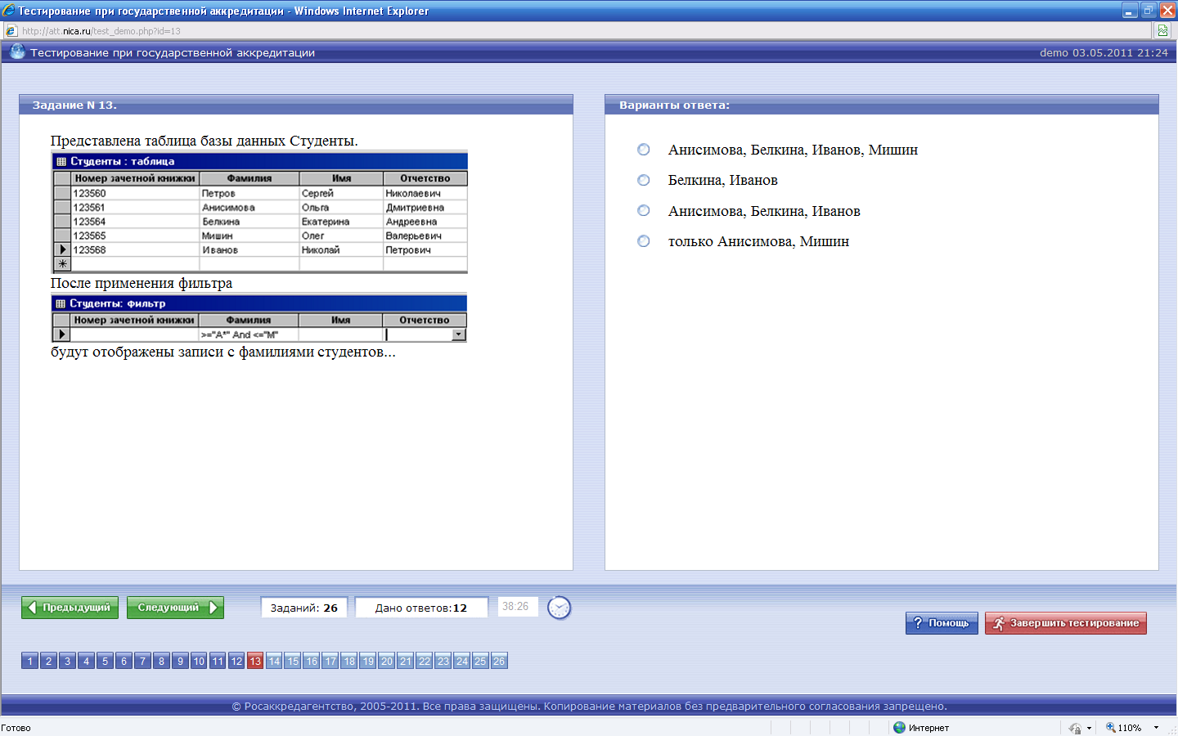
Task: Choose radio Анисимова, Белкина, Иванов only
Action: click(x=644, y=211)
